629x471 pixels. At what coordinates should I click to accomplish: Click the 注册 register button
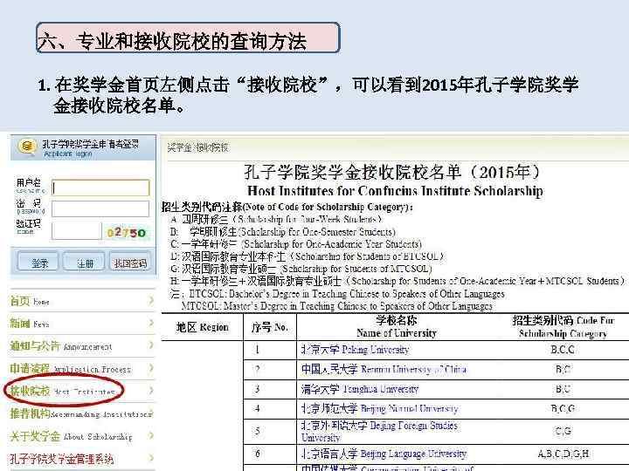(84, 263)
